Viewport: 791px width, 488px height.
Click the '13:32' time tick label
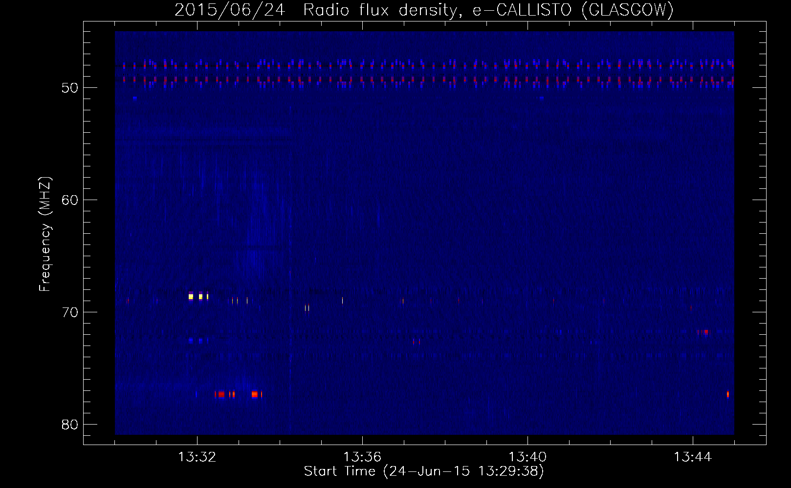(197, 457)
